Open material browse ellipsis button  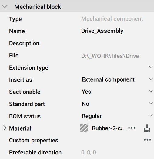(132, 128)
